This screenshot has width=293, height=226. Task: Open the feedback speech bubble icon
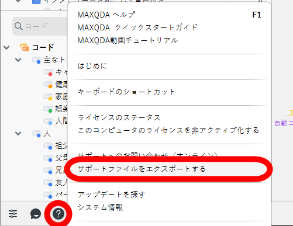tap(36, 214)
